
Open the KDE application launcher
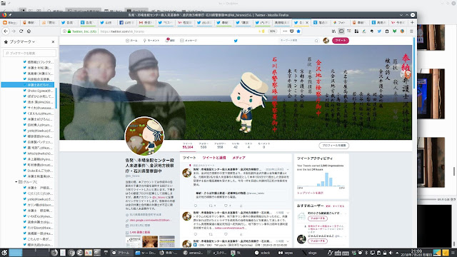point(4,253)
